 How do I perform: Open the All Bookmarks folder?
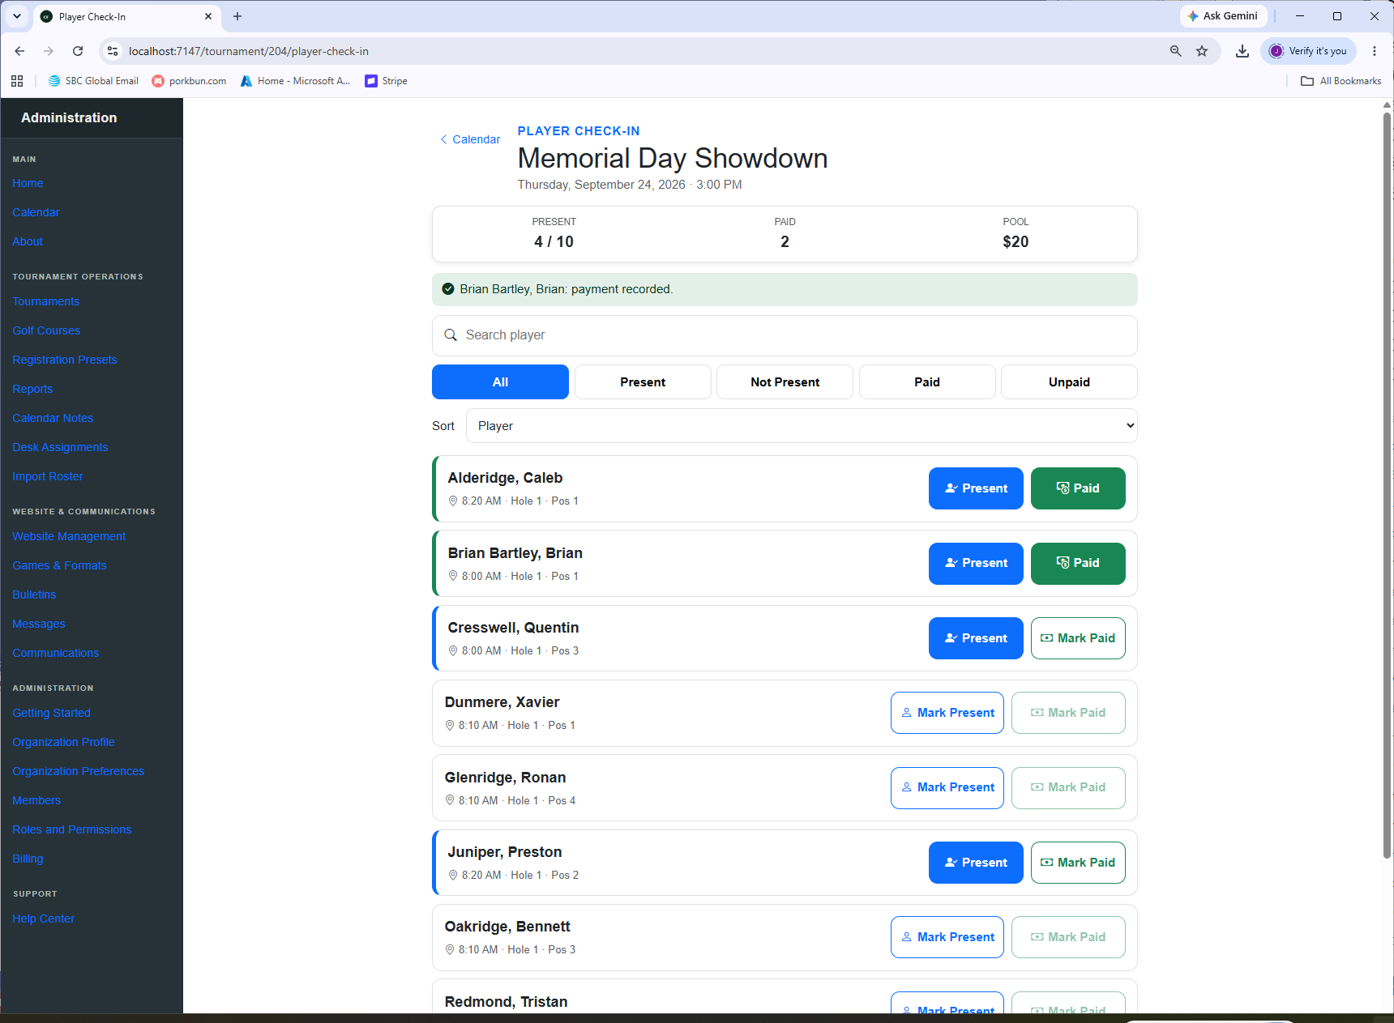pos(1341,81)
